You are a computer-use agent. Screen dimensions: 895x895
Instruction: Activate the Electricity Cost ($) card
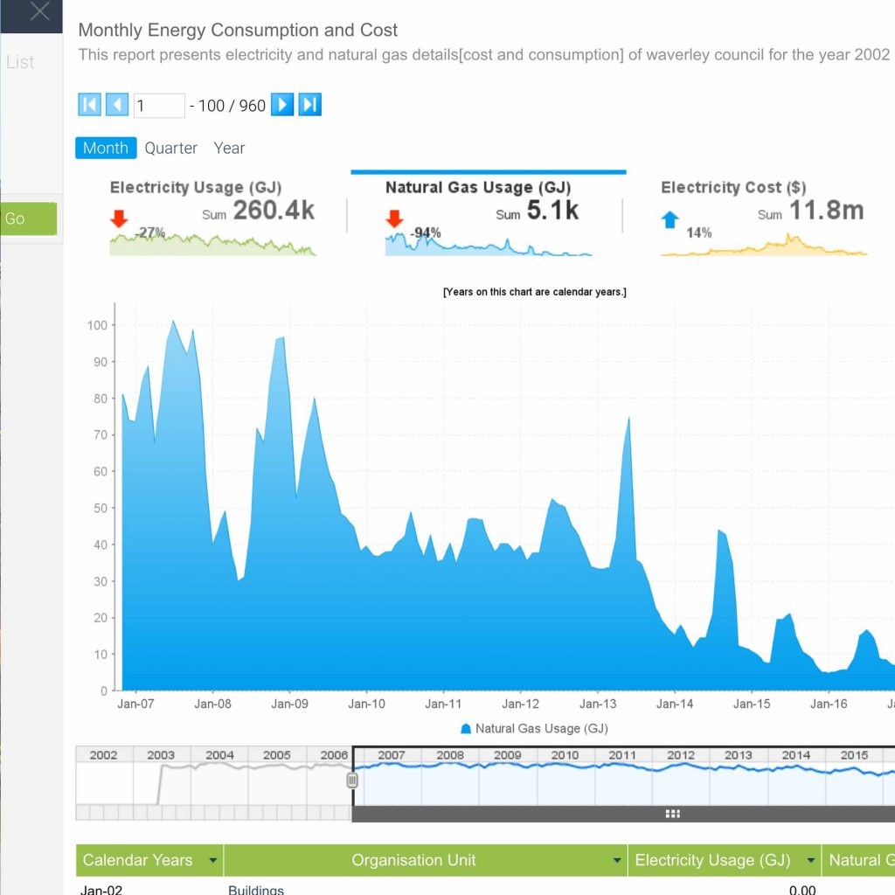763,214
